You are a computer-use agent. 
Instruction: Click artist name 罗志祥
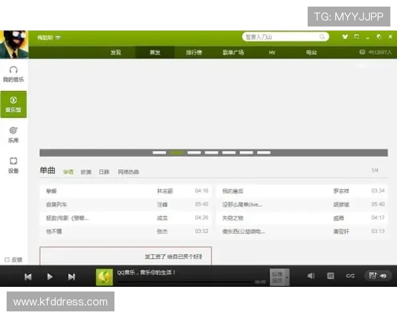click(341, 191)
